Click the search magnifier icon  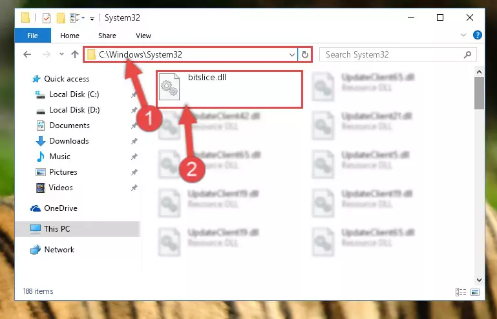point(467,54)
